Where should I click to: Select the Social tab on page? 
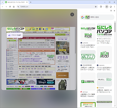tap(32, 66)
